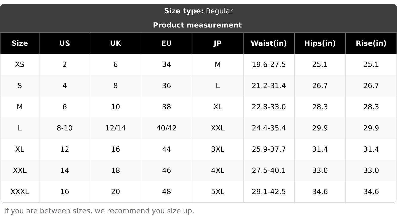Click the XS size cell

point(20,65)
